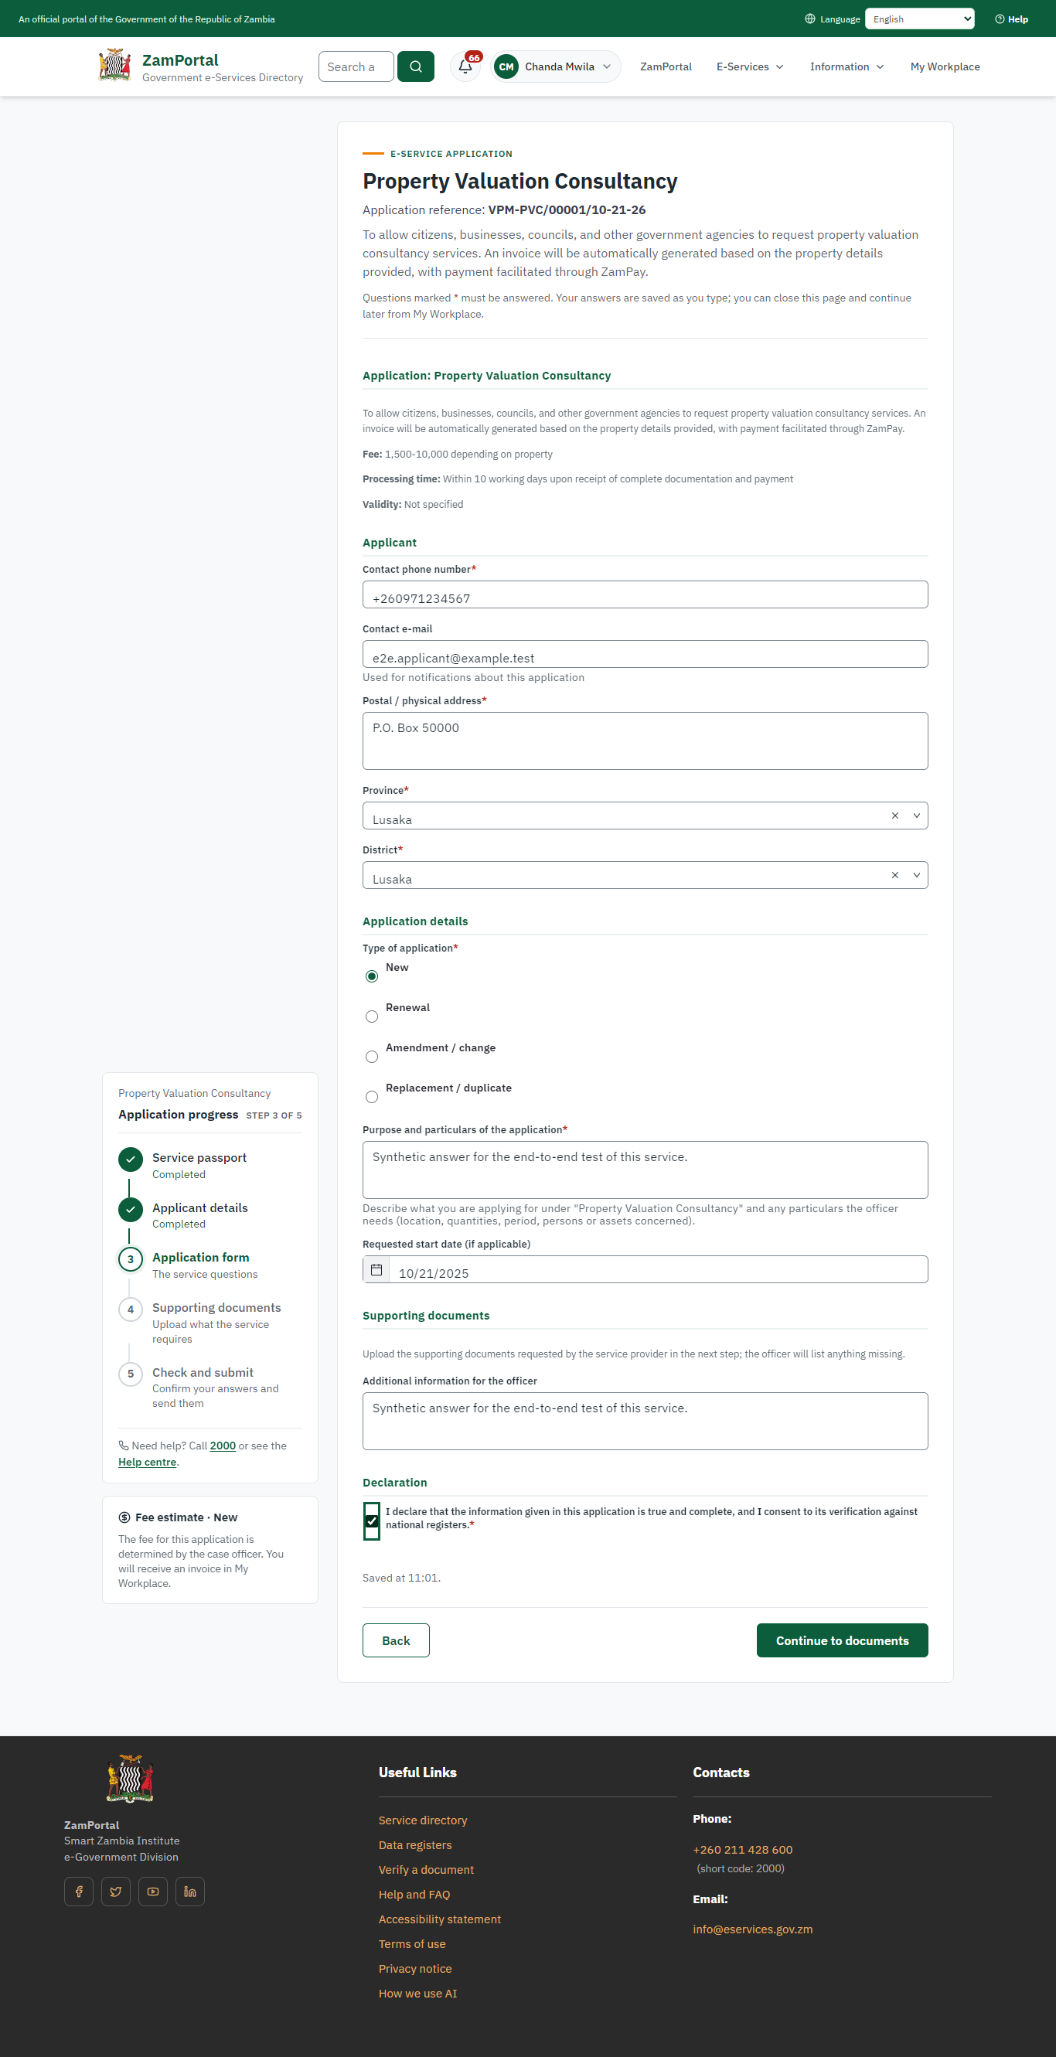Click the Contact e-mail field

pos(645,654)
